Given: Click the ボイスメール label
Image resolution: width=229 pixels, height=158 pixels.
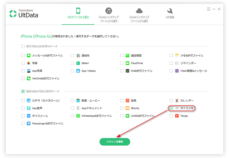Looking at the screenshot, I should click(x=40, y=116).
